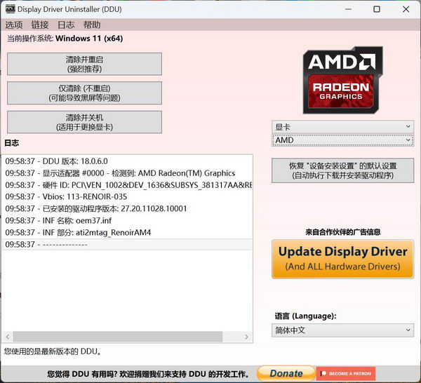
Task: Click 清除并关机 button
Action: (x=85, y=122)
